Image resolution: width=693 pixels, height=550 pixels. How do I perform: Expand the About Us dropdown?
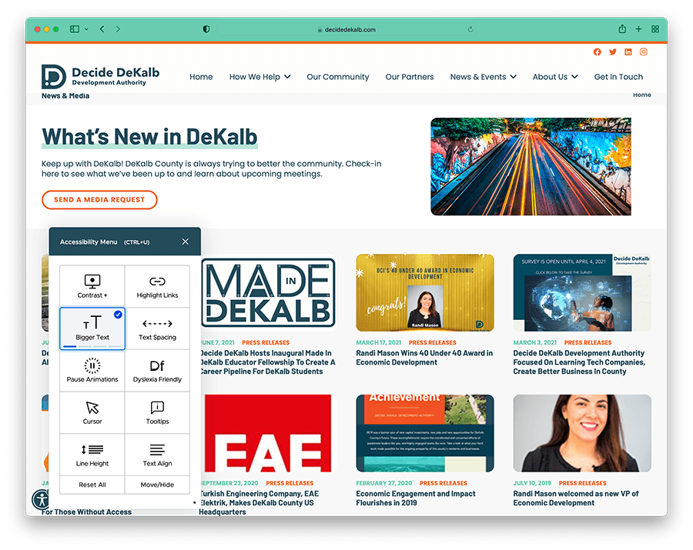(554, 77)
